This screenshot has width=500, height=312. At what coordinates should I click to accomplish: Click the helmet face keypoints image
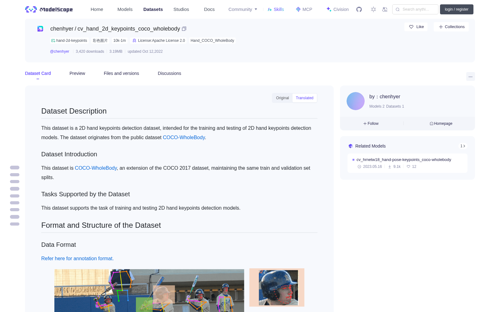point(277,287)
